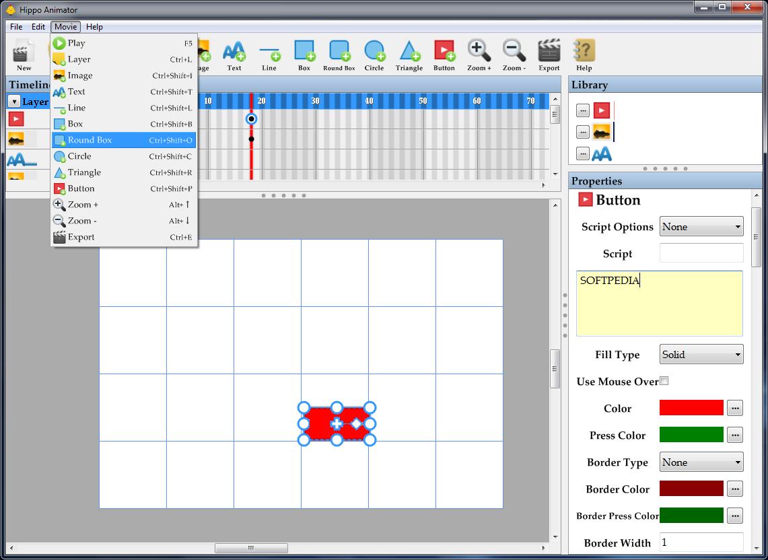Open color picker button next to Color
Image resolution: width=768 pixels, height=560 pixels.
735,408
